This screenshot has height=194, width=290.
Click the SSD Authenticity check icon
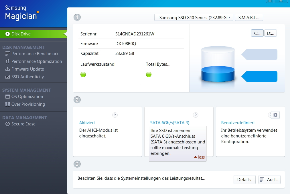pos(7,77)
